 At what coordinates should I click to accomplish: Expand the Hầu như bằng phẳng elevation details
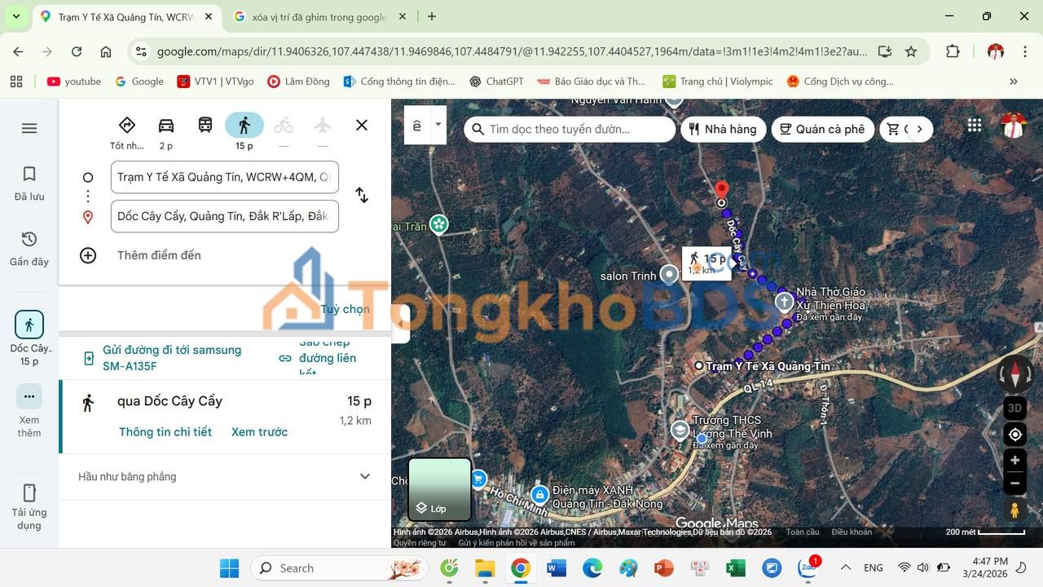pos(364,476)
